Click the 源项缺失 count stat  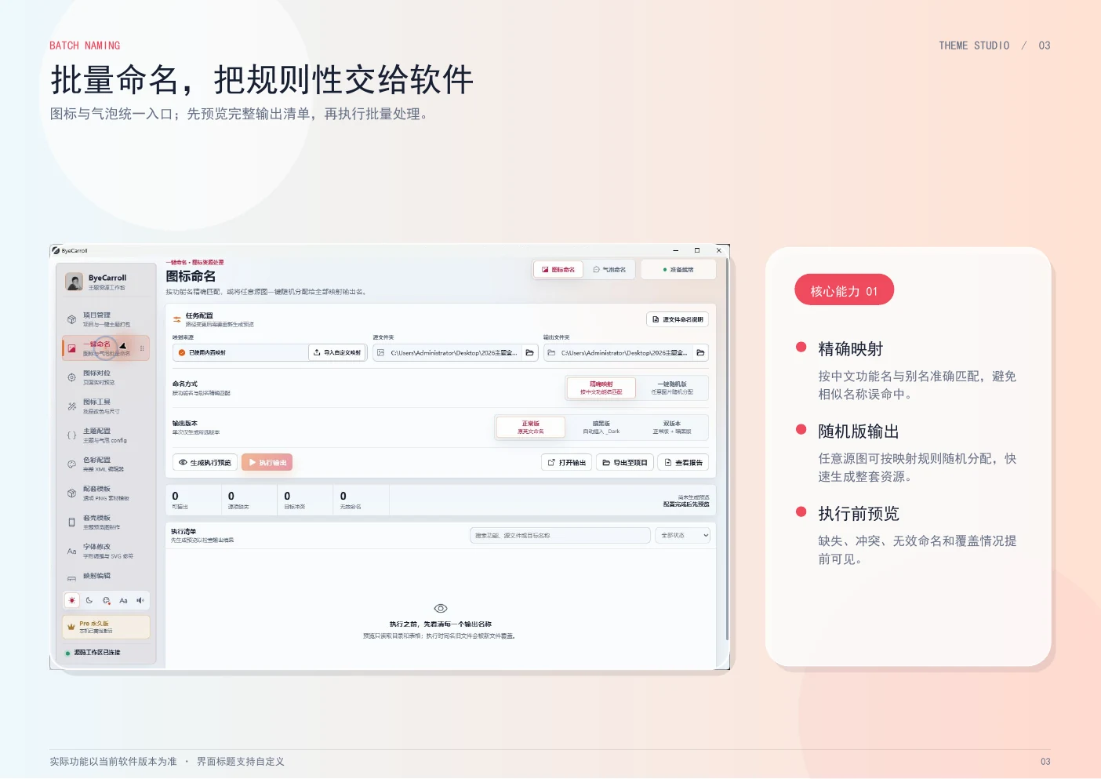249,501
